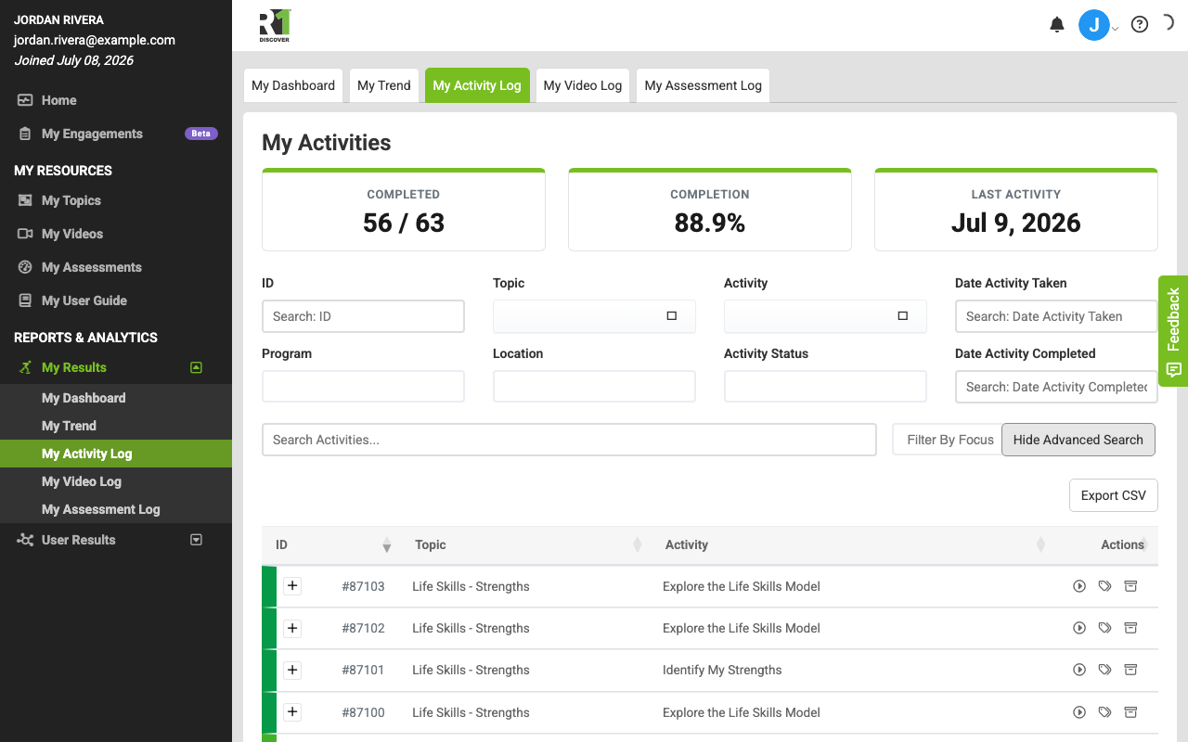1188x742 pixels.
Task: Open the Feedback side tab
Action: (x=1173, y=331)
